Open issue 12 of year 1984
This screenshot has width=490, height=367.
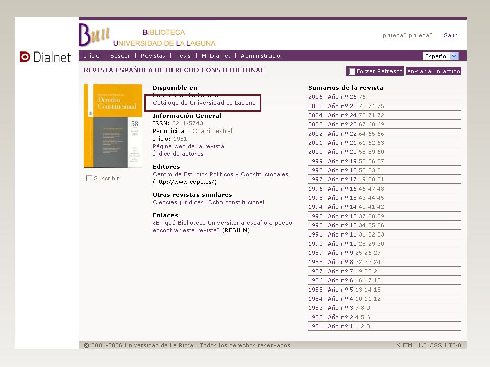pyautogui.click(x=377, y=299)
